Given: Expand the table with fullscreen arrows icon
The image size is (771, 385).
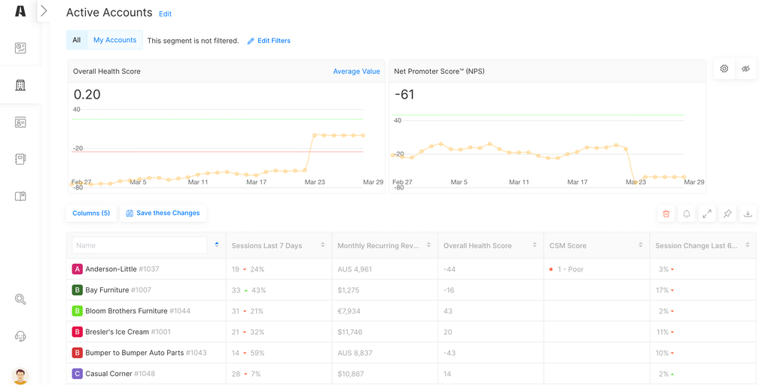Looking at the screenshot, I should point(707,214).
